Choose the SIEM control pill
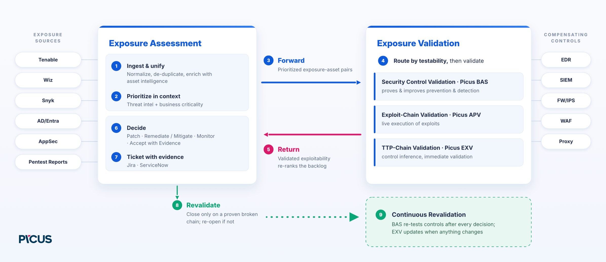 point(566,80)
